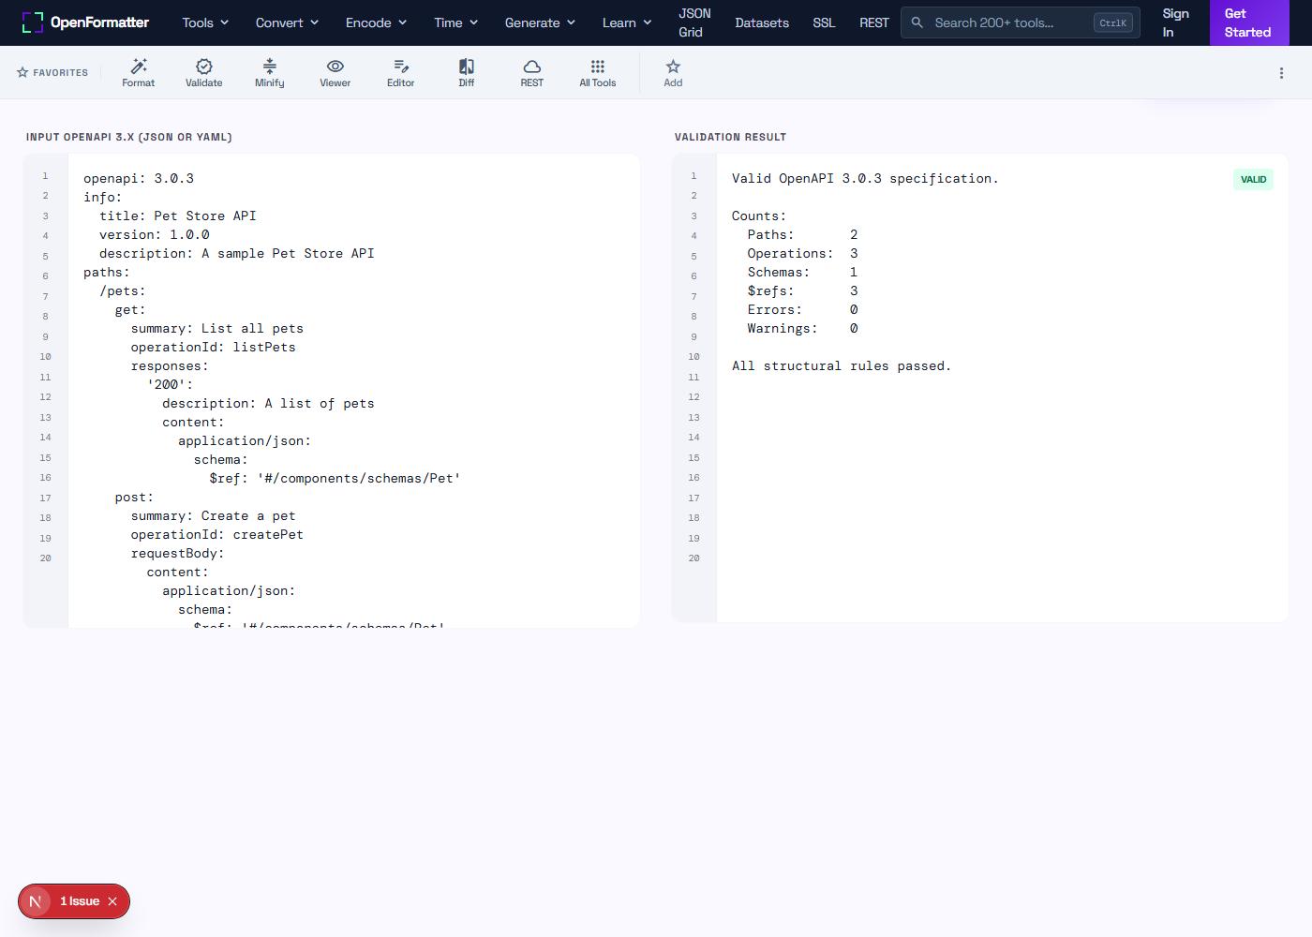This screenshot has width=1312, height=937.
Task: Click the Get Started button
Action: click(1247, 22)
